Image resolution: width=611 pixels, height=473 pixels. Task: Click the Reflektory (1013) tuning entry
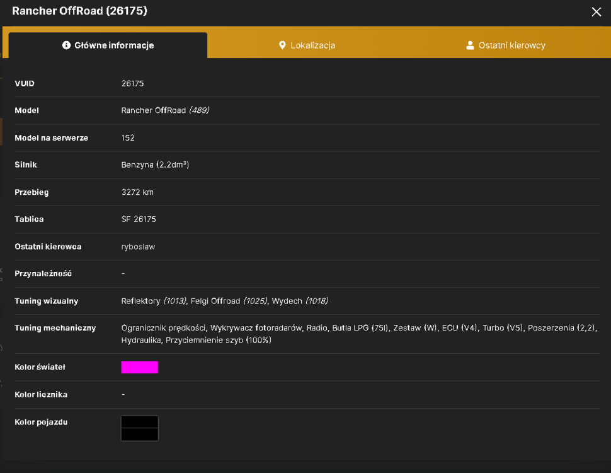[154, 301]
